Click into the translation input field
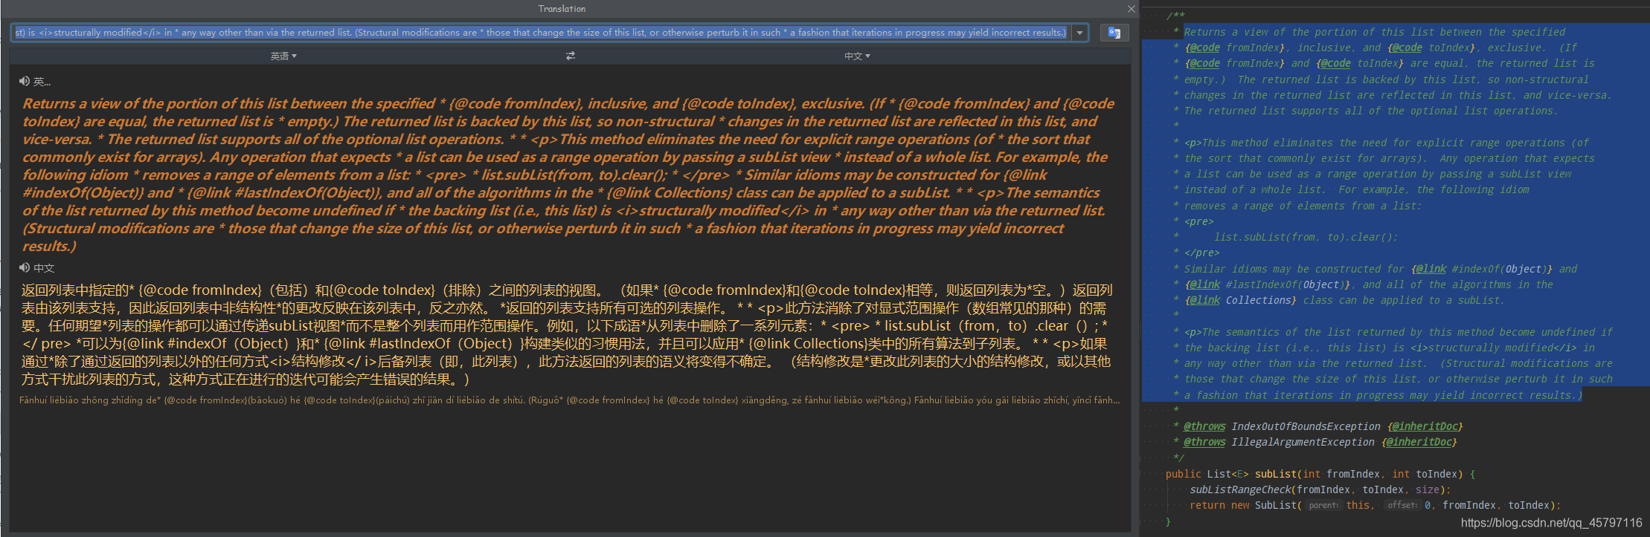This screenshot has width=1650, height=537. click(x=541, y=33)
